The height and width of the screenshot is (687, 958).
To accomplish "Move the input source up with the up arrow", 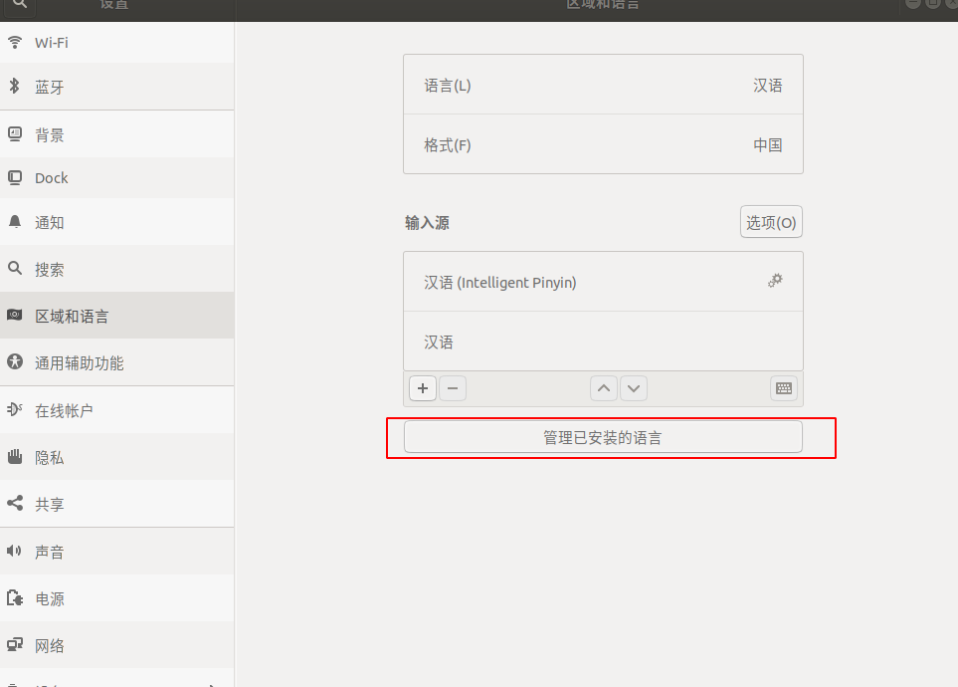I will (604, 388).
